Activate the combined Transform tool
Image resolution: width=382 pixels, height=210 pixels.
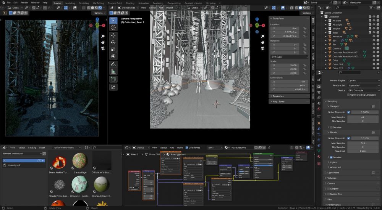tap(113, 57)
